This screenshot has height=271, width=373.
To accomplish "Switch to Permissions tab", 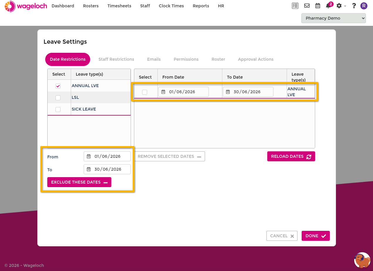I will (186, 59).
